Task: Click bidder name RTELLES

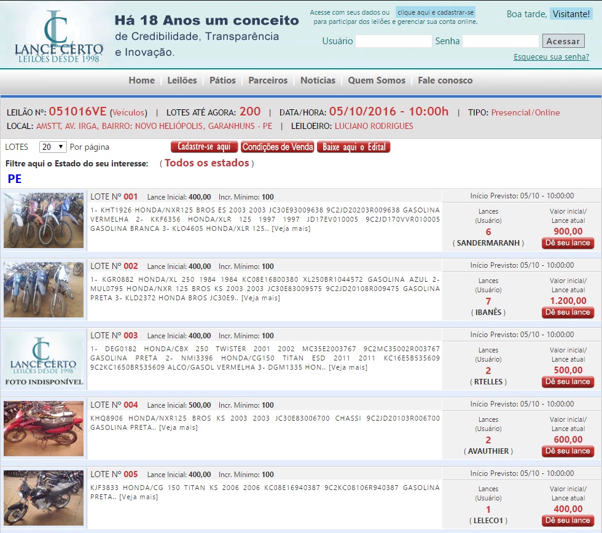Action: pos(488,382)
